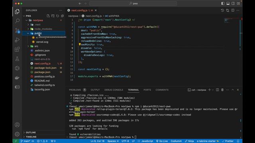This screenshot has height=143, width=255.
Task: Open the Accounts menu icon
Action: coord(17,125)
